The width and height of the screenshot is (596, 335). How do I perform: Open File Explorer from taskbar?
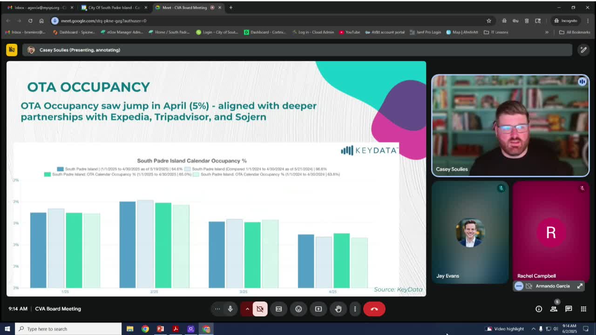(x=130, y=329)
